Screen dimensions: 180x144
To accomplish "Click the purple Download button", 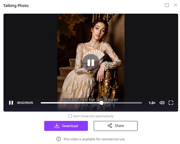I will (x=66, y=126).
